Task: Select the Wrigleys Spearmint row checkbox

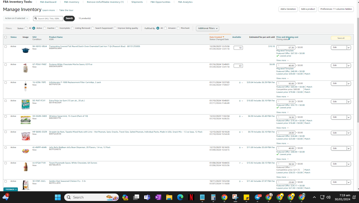Action: (6, 116)
